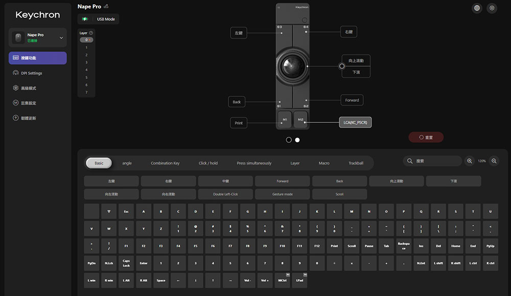Switch to the Macro tab

[x=324, y=163]
